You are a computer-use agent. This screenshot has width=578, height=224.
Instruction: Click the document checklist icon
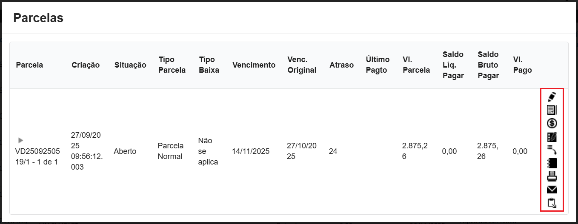pyautogui.click(x=552, y=110)
